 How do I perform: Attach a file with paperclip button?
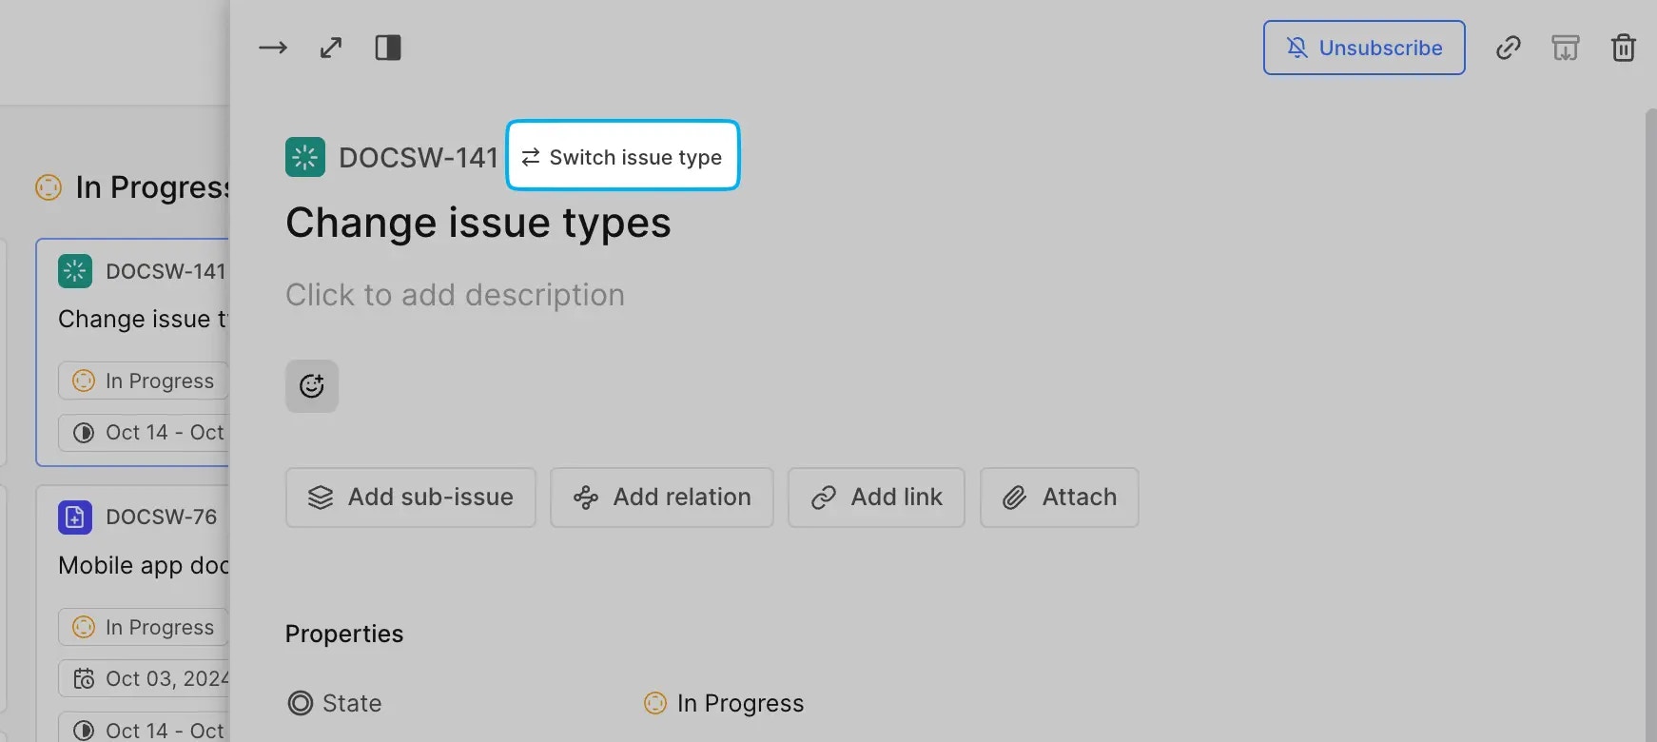[x=1059, y=497]
